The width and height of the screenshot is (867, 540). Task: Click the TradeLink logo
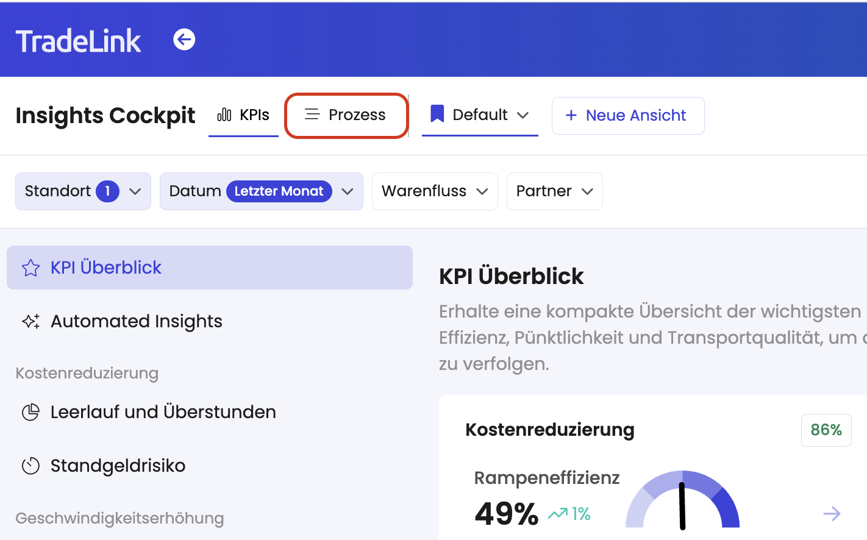point(78,41)
